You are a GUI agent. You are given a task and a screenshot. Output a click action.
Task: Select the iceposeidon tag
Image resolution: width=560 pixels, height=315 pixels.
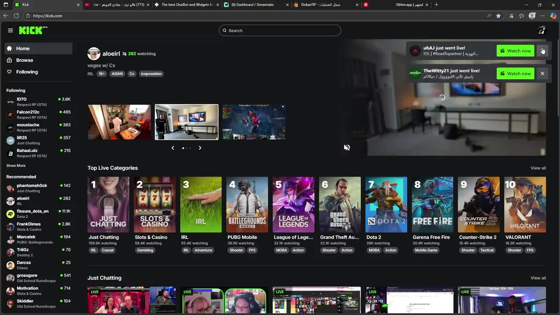151,73
